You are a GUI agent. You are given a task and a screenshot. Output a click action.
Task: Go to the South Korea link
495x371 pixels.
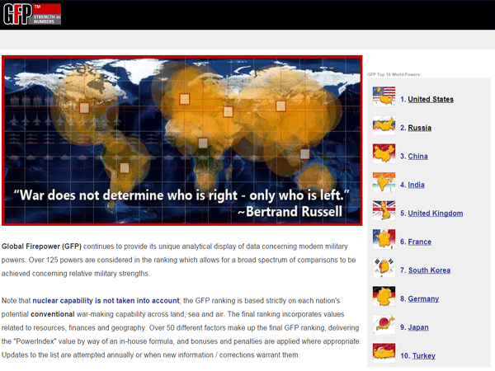(429, 270)
